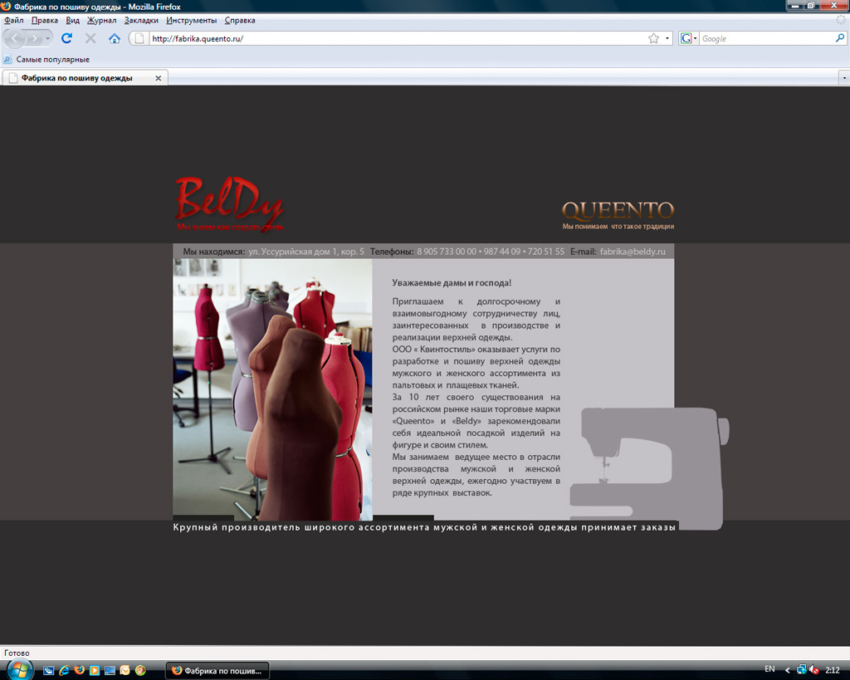Image resolution: width=850 pixels, height=680 pixels.
Task: Open the Файл menu
Action: 13,21
